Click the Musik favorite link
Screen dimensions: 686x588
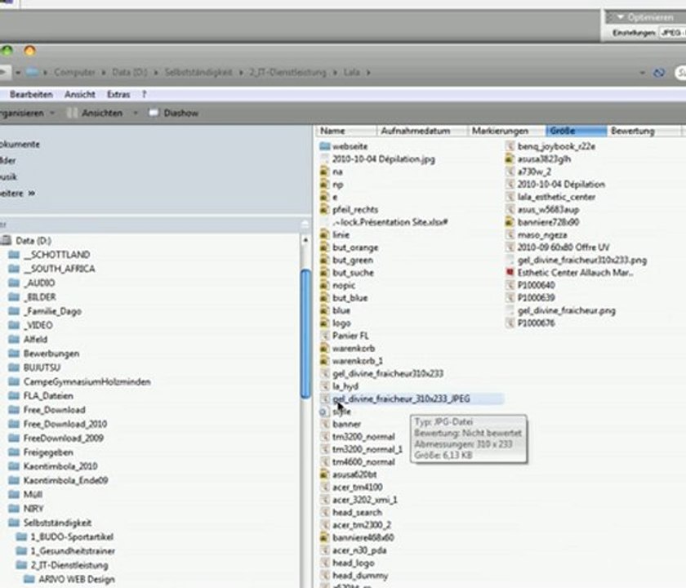[x=8, y=176]
